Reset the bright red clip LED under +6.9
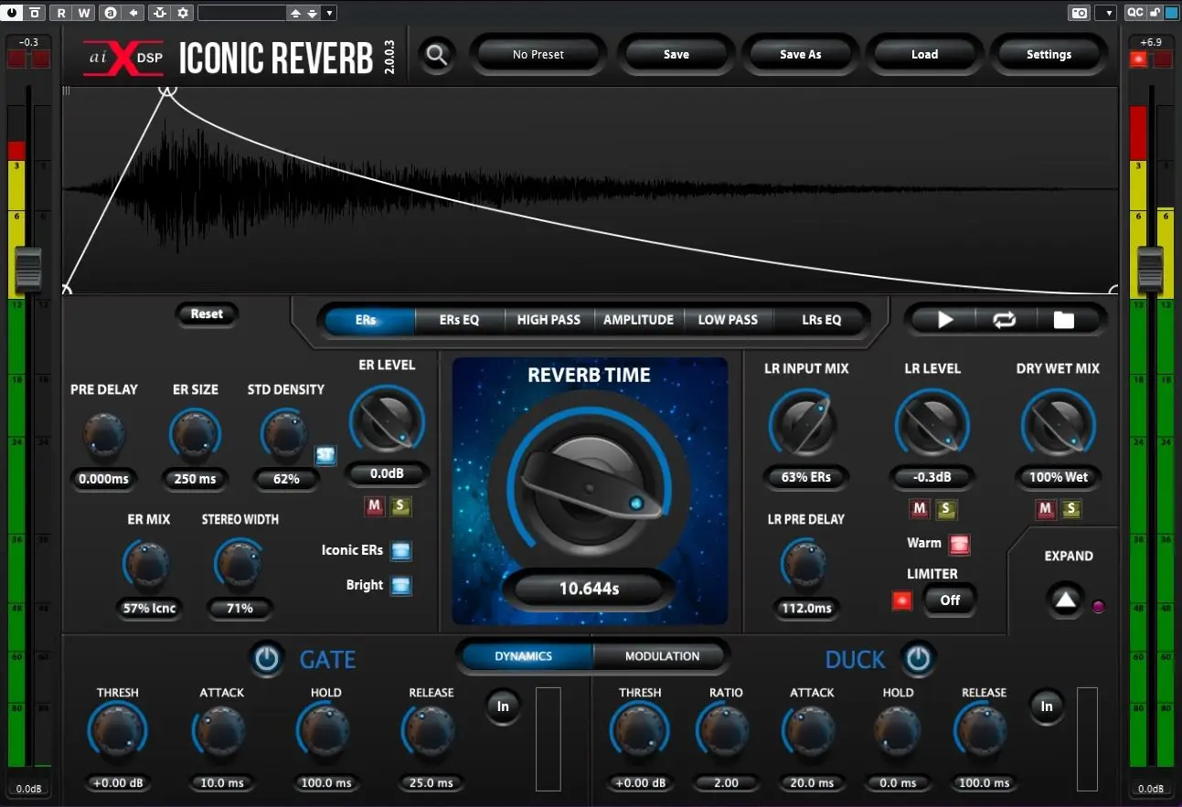Image resolution: width=1182 pixels, height=807 pixels. pos(1138,60)
